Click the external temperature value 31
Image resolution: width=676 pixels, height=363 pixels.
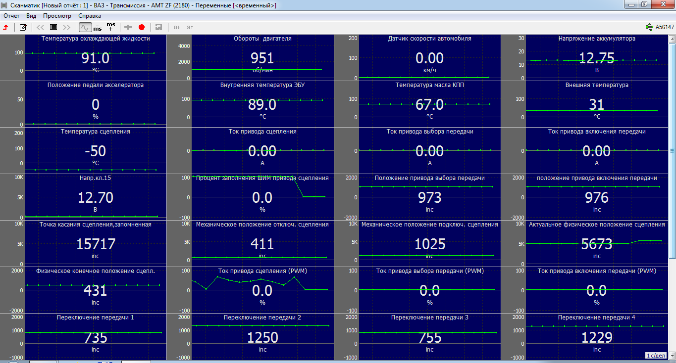(597, 105)
